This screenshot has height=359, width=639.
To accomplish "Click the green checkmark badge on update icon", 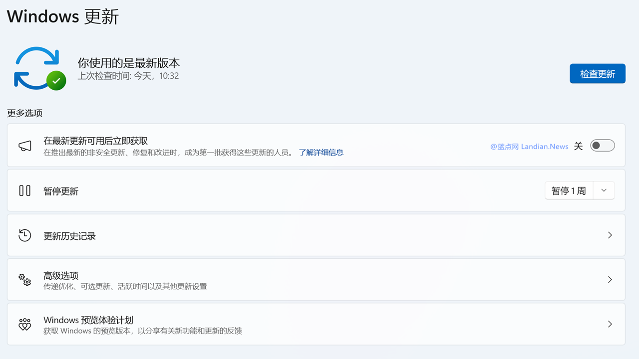I will coord(56,80).
